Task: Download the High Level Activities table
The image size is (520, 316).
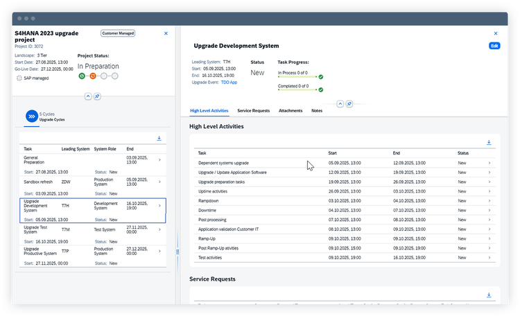Action: pyautogui.click(x=489, y=143)
